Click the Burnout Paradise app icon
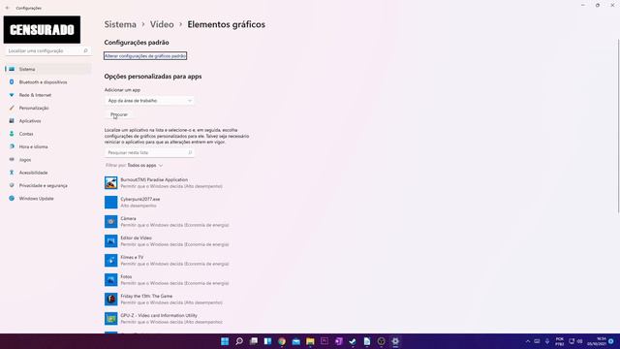The image size is (620, 349). pos(111,183)
